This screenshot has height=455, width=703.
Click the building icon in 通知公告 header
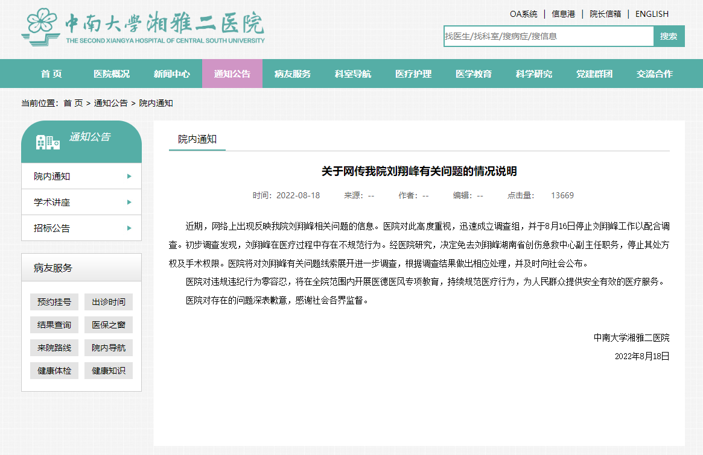[48, 142]
